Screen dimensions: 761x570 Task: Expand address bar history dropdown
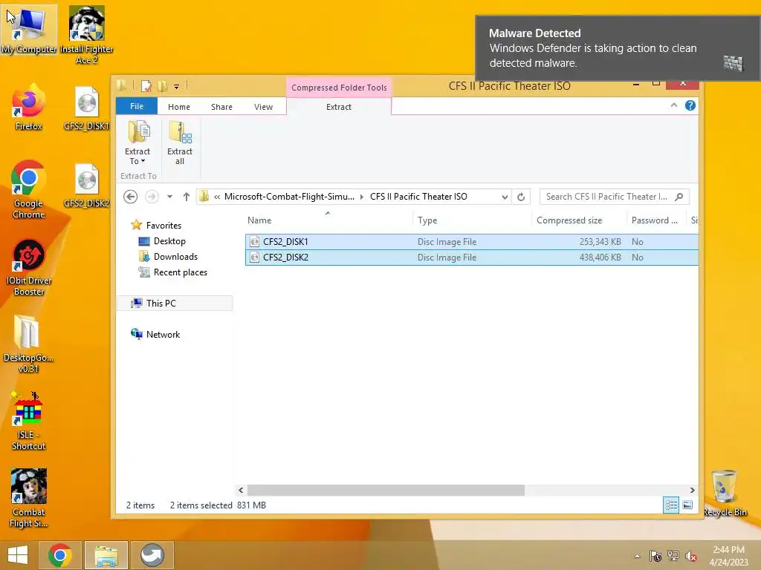[505, 197]
